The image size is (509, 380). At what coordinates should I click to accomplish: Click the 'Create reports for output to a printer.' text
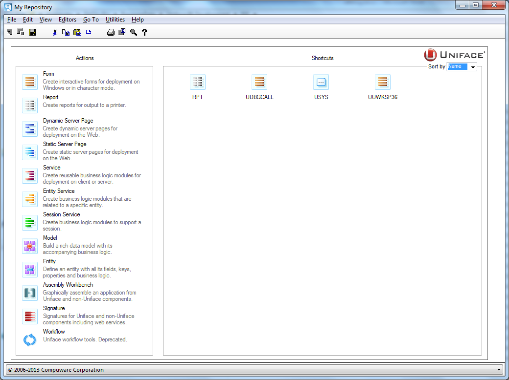click(x=84, y=105)
